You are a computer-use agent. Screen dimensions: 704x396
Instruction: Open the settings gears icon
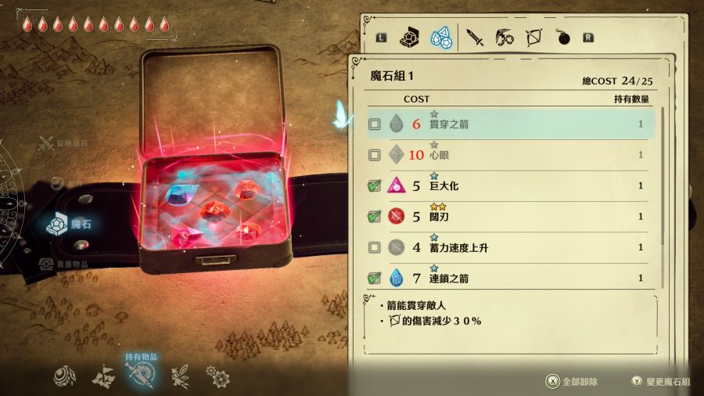coord(217,376)
